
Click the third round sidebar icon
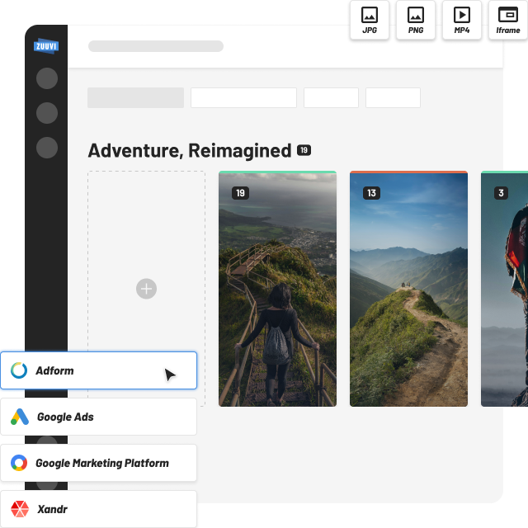tap(47, 148)
